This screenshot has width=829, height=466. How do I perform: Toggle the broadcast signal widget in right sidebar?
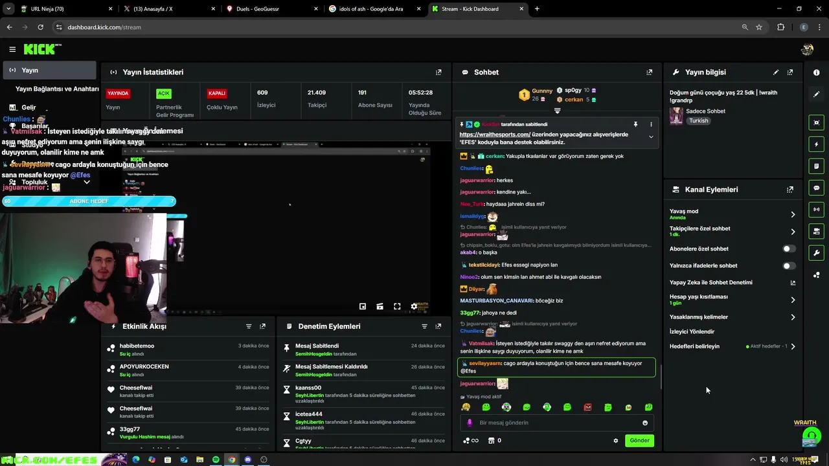817,210
